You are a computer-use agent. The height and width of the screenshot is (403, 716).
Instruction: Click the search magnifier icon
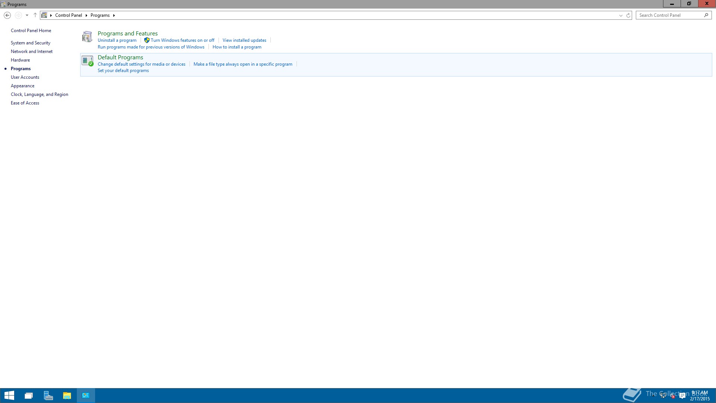pos(706,15)
